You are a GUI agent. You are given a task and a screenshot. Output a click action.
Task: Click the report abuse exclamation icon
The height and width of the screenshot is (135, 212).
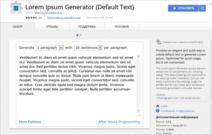pos(158,111)
